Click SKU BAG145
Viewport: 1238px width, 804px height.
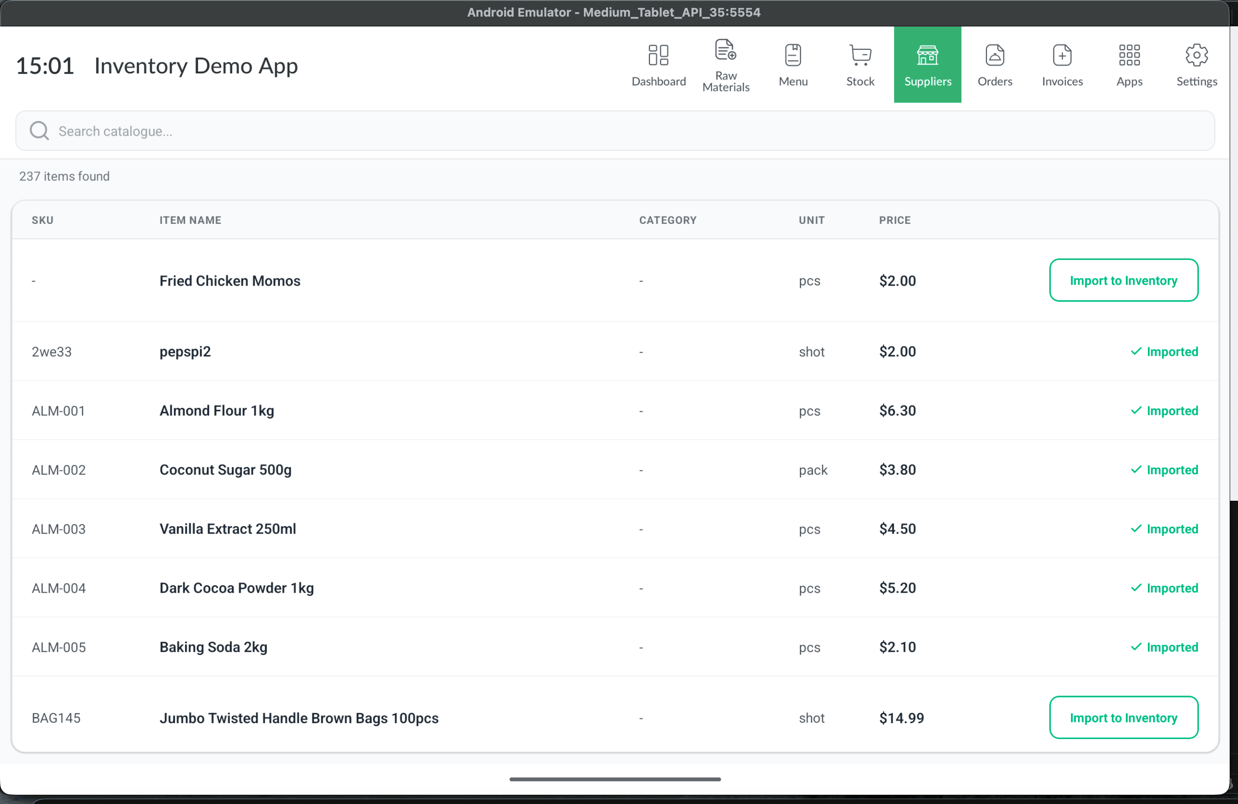[56, 718]
